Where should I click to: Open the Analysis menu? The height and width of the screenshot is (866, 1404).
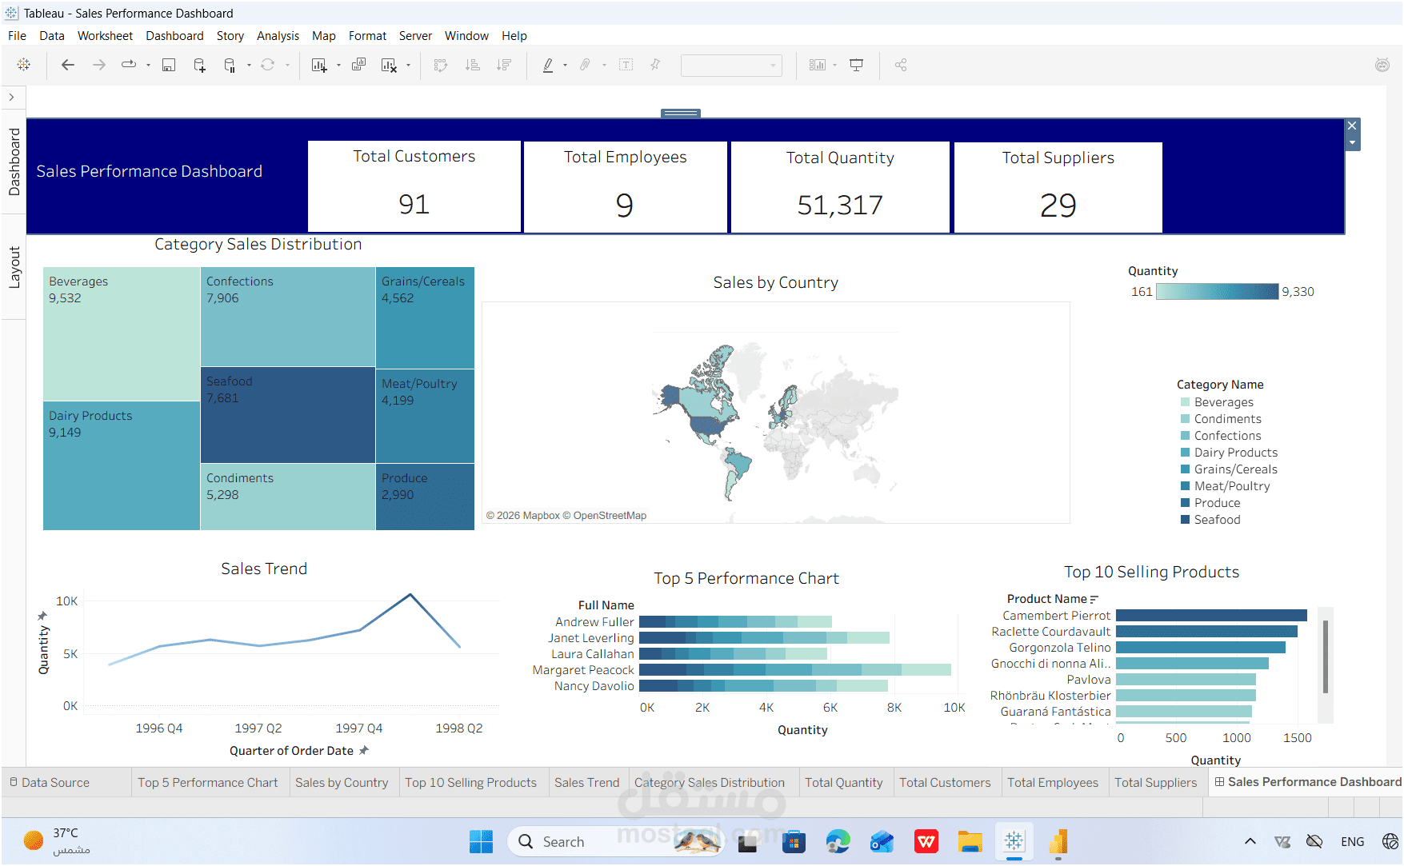click(278, 36)
